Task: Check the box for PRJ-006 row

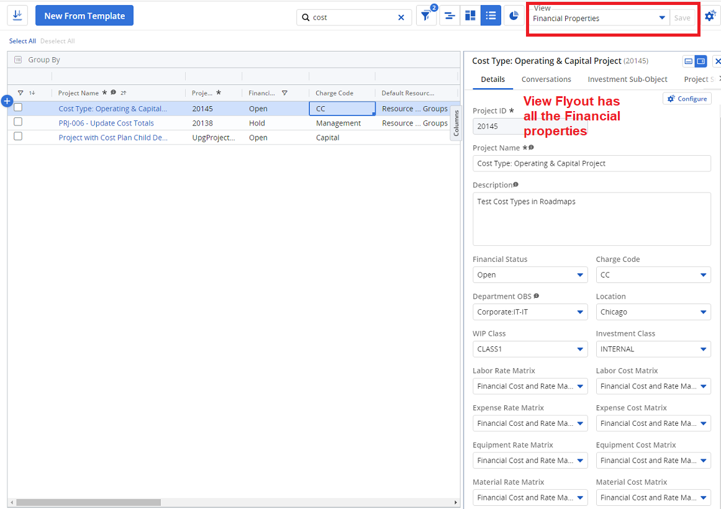Action: coord(18,122)
